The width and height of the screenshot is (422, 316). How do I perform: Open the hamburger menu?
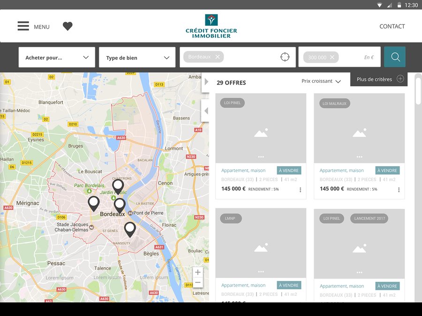23,26
